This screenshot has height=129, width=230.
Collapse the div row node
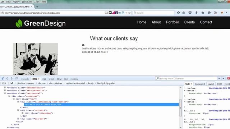coord(14,99)
